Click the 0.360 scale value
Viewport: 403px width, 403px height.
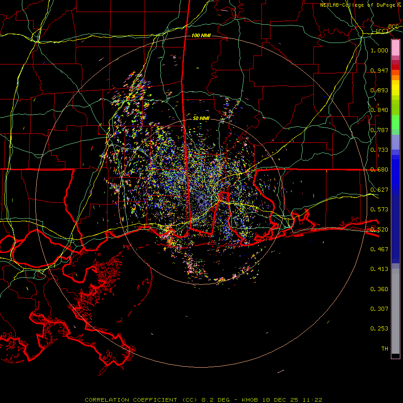(379, 289)
